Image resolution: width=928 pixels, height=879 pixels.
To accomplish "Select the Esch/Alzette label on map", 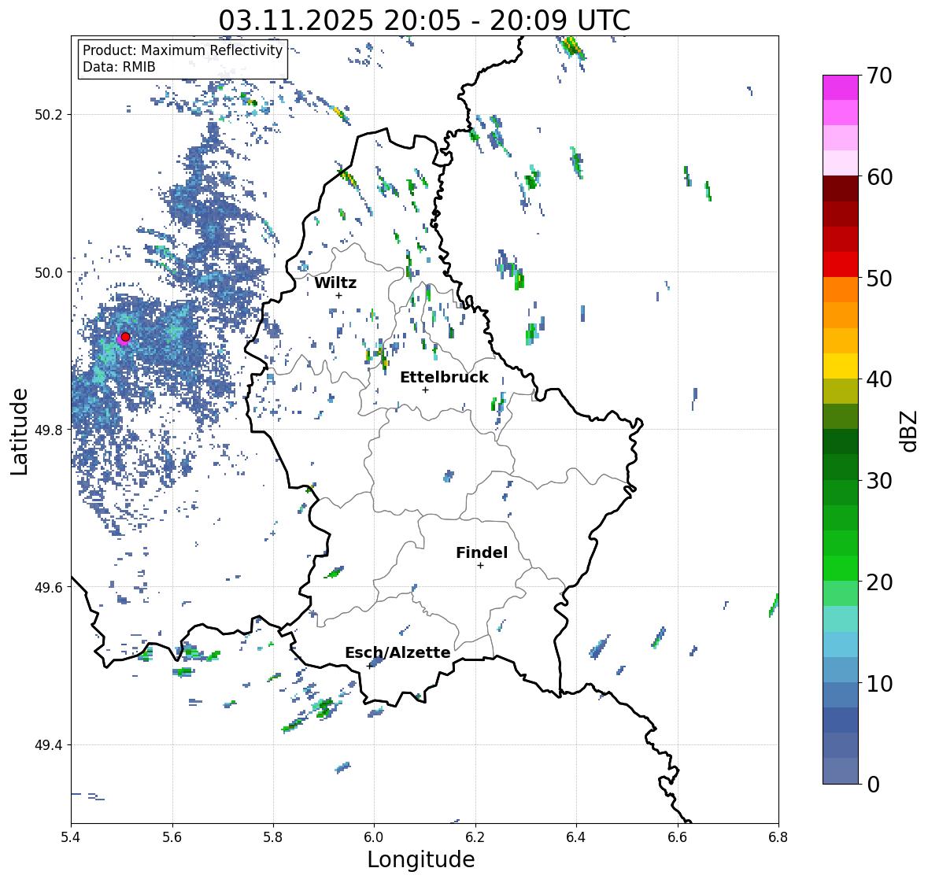I will (397, 652).
